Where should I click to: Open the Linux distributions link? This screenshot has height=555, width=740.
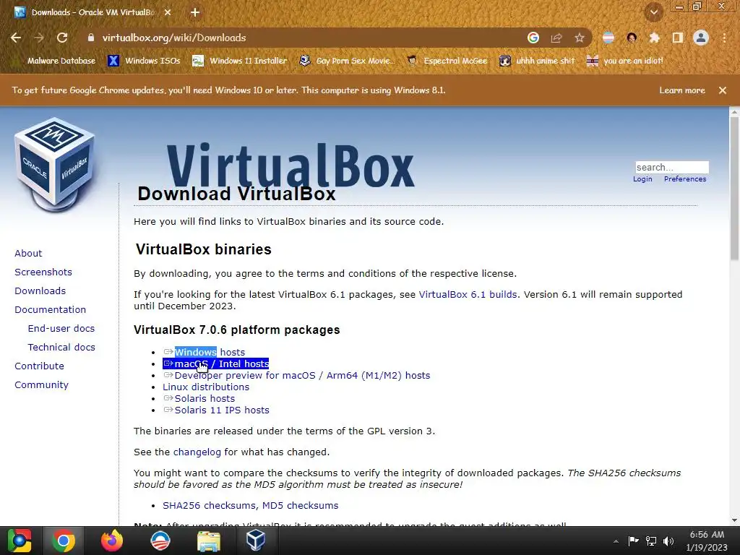coord(206,387)
